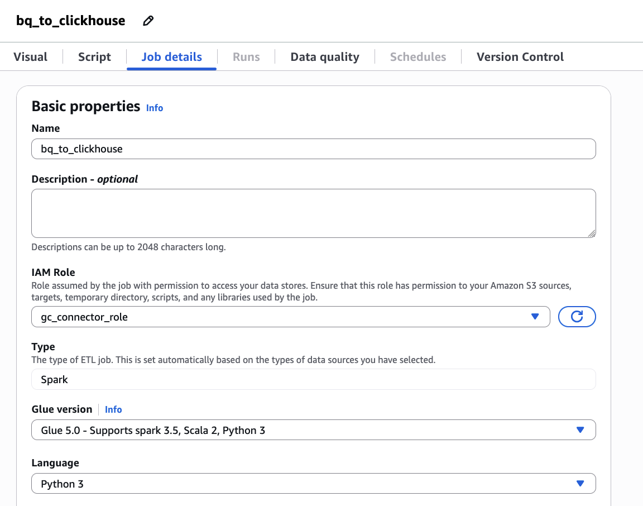Screen dimensions: 643x506
Task: Open the Language dropdown showing Python 3
Action: (313, 484)
